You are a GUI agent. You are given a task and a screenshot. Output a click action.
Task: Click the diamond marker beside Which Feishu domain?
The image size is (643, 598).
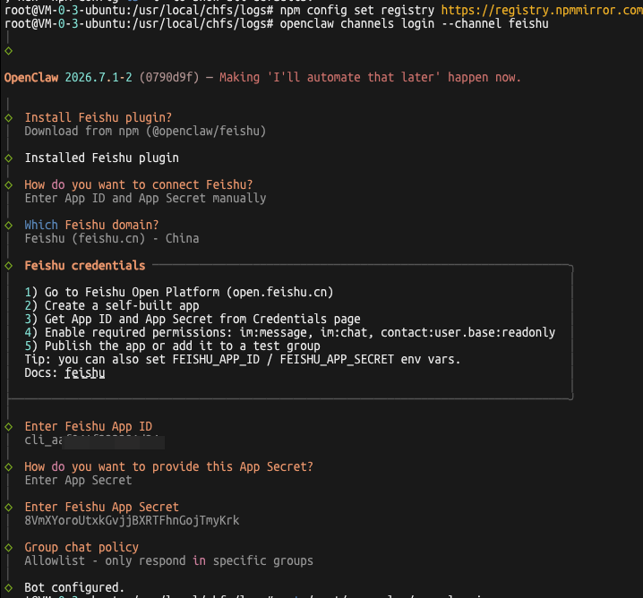click(9, 226)
